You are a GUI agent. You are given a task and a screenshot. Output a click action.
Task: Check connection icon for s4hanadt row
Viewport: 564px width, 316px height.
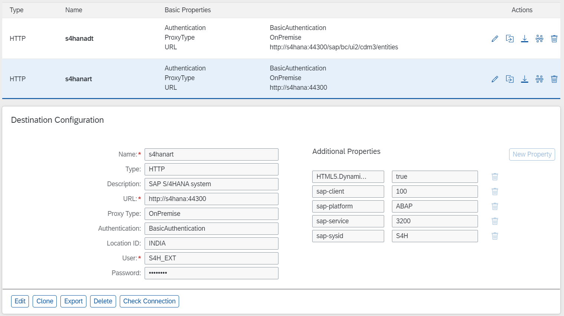[539, 39]
